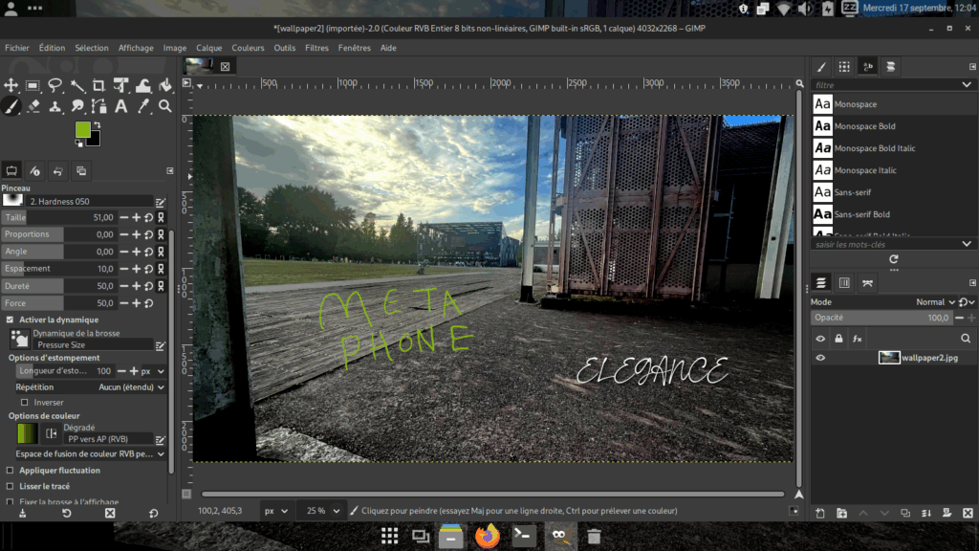
Task: Toggle the layer fx effects column
Action: click(858, 339)
